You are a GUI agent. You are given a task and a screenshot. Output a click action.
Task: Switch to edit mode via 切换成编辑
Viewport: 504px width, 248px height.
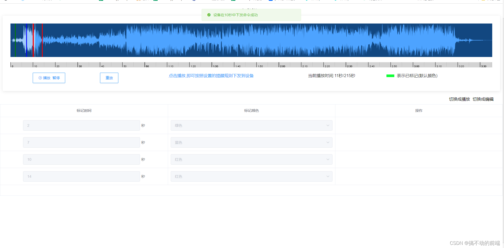tap(483, 99)
